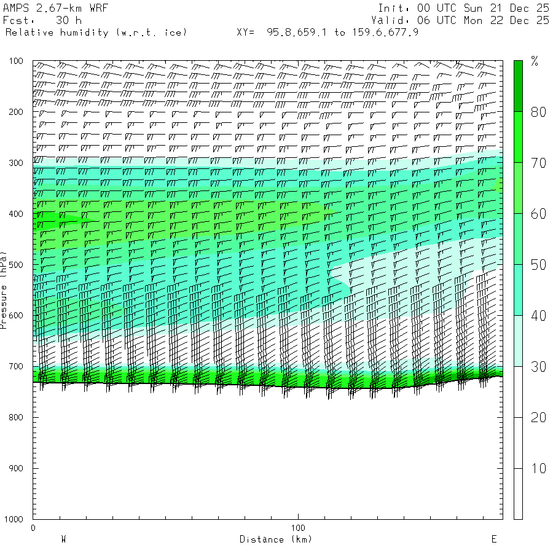This screenshot has width=553, height=553.
Task: Click the 'Relative humidity (w.r.t. ice)' label
Action: click(x=96, y=33)
